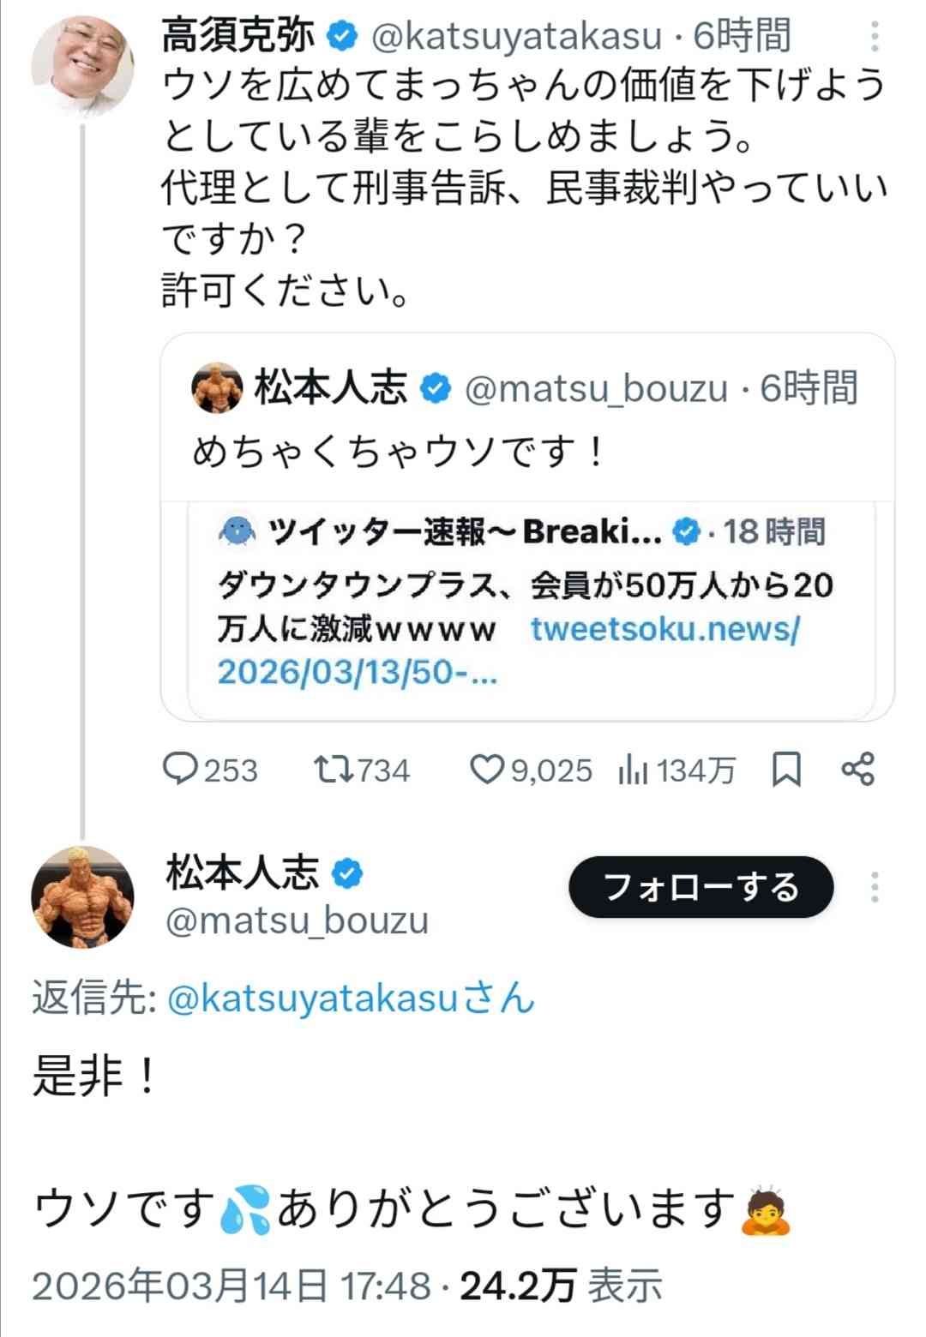
Task: Click the @matsu_bouzu handle under 松本人志
Action: (x=296, y=921)
